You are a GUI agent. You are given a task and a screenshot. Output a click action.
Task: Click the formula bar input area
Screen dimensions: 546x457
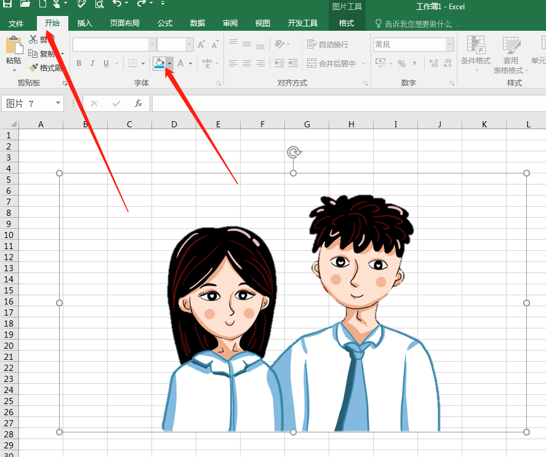(x=349, y=103)
